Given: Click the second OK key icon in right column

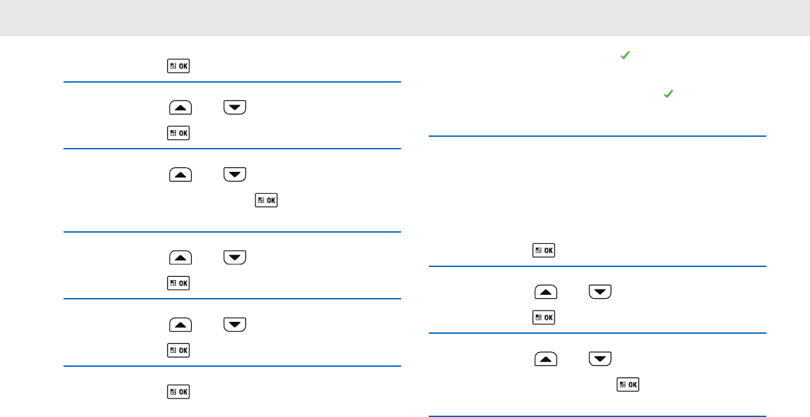Looking at the screenshot, I should (543, 318).
